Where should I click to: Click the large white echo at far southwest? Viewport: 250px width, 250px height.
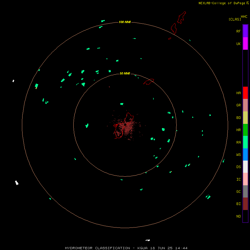[x=17, y=183]
